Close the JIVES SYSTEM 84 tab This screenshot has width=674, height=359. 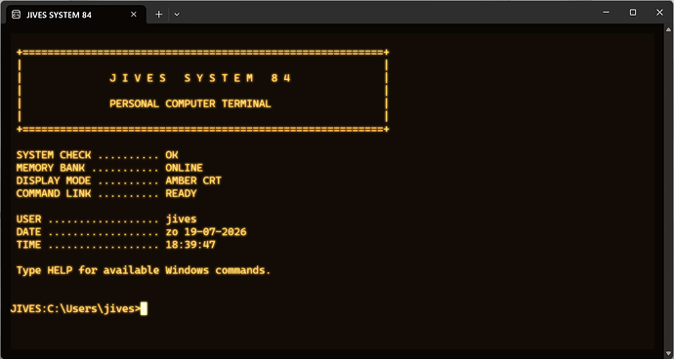(134, 15)
